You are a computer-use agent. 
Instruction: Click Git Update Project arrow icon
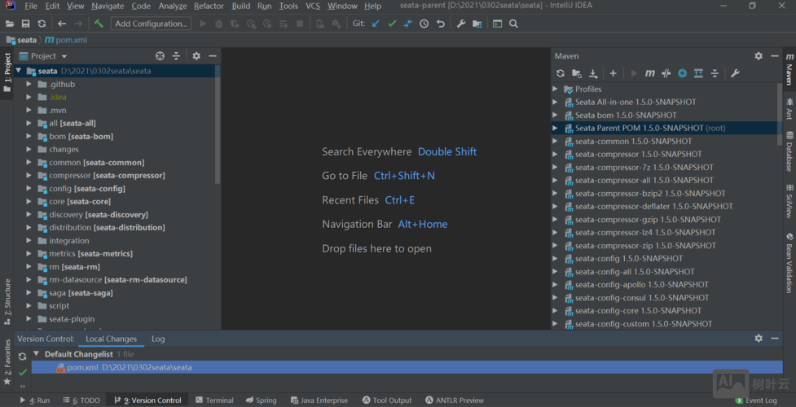[x=376, y=24]
